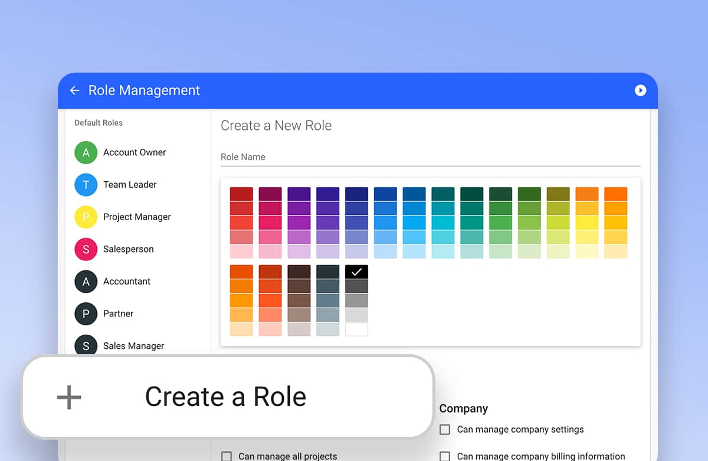This screenshot has height=461, width=708.
Task: Open the Sales Manager role
Action: tap(133, 346)
